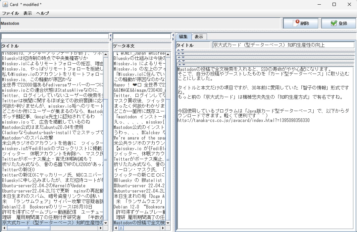Collapse title list using left arrow on first divider
The height and width of the screenshot is (232, 357).
110,35
